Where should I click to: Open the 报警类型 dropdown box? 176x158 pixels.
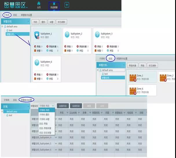[x=47, y=106]
